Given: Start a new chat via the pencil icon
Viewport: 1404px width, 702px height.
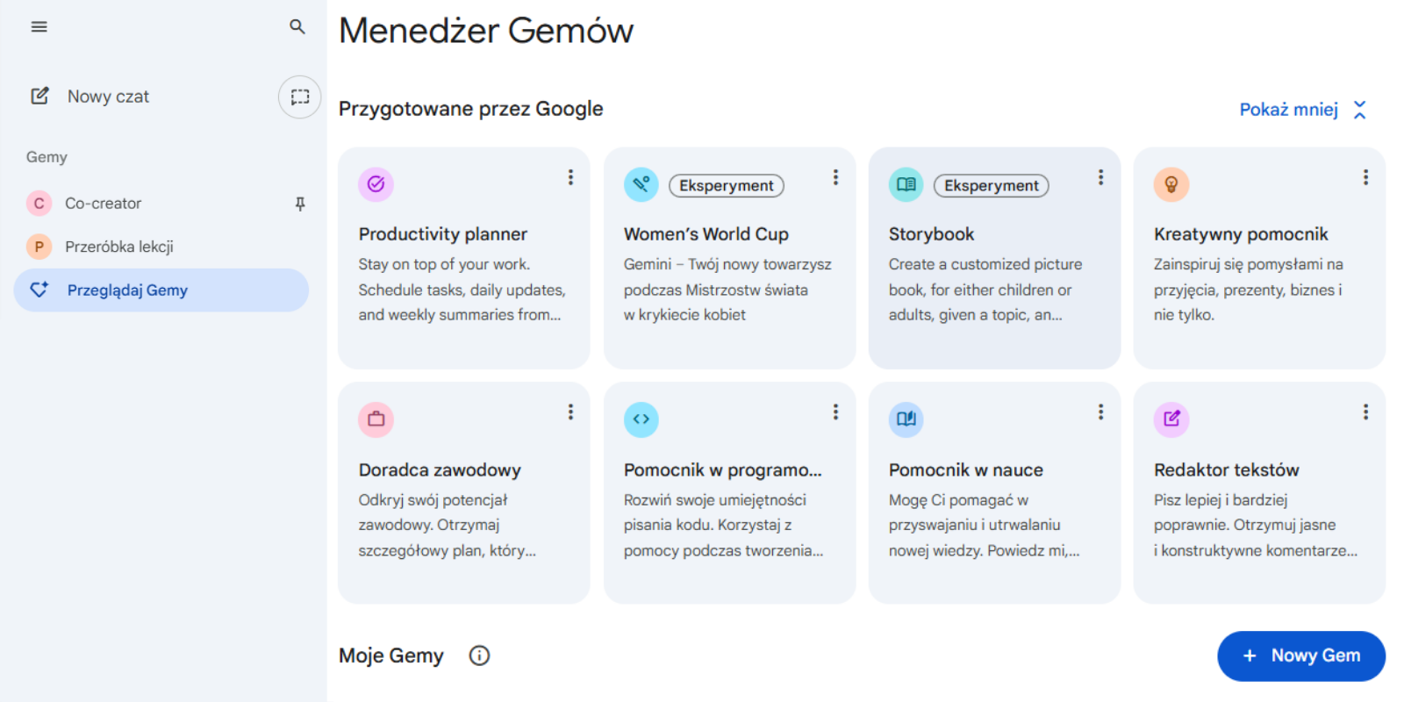Looking at the screenshot, I should point(39,96).
